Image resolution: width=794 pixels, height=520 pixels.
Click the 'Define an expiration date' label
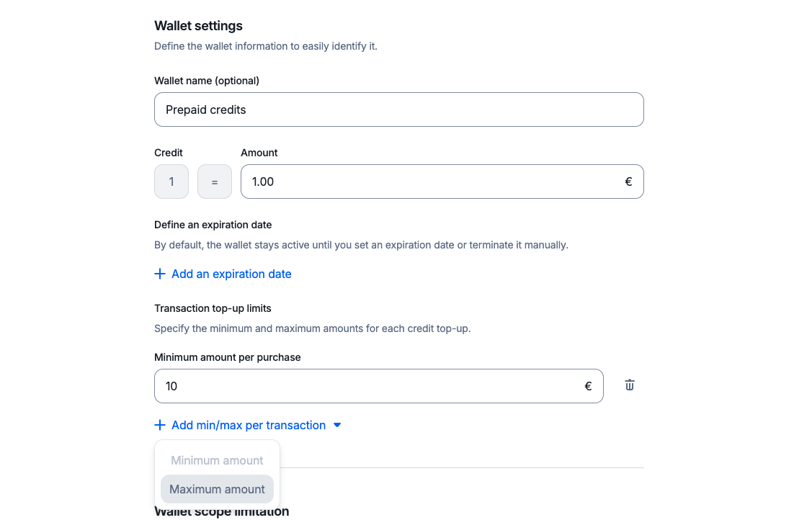pos(213,225)
